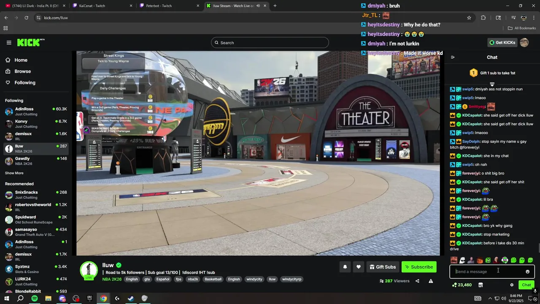Open the hamburger sidebar menu
The height and width of the screenshot is (304, 540).
9,43
